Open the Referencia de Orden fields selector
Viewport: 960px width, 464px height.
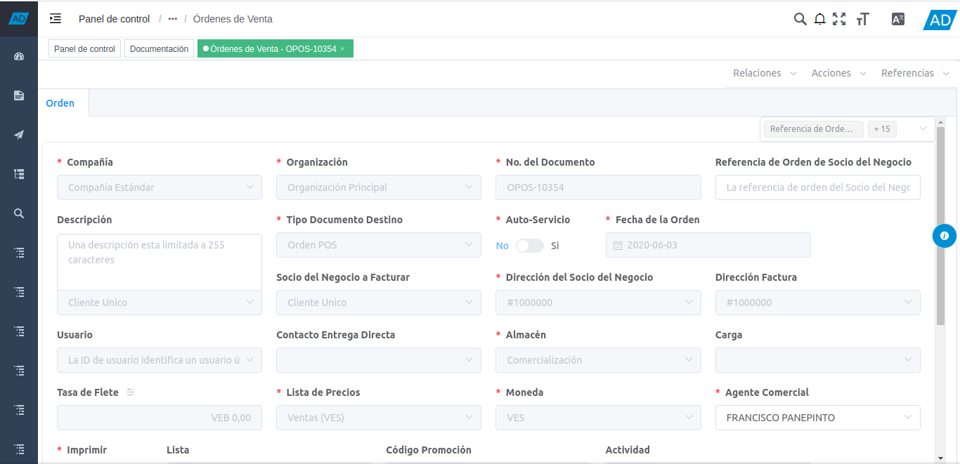(x=813, y=129)
